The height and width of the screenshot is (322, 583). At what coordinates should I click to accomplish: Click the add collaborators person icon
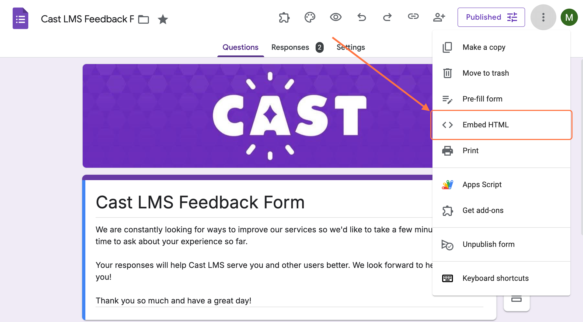[439, 17]
